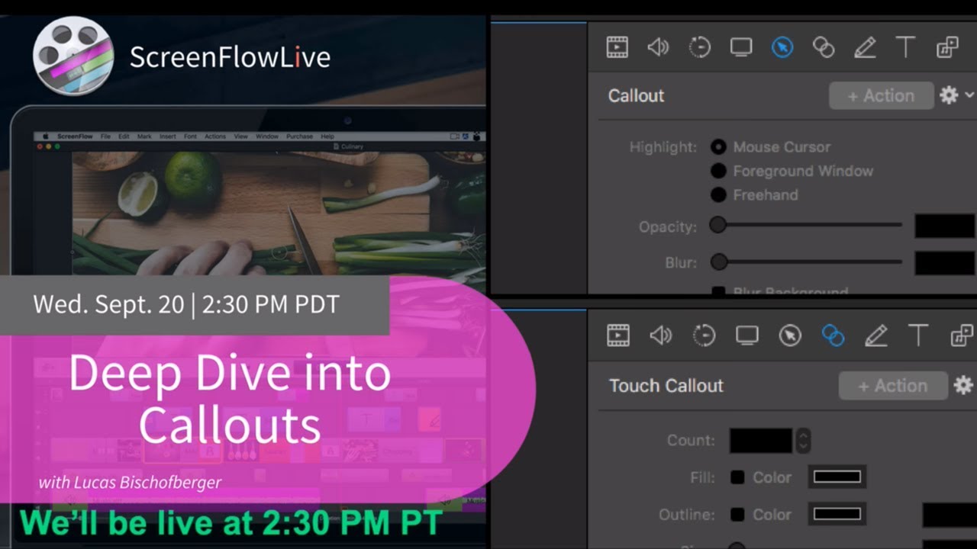Image resolution: width=977 pixels, height=549 pixels.
Task: Open Window menu in the laptop screenshot
Action: (x=267, y=136)
